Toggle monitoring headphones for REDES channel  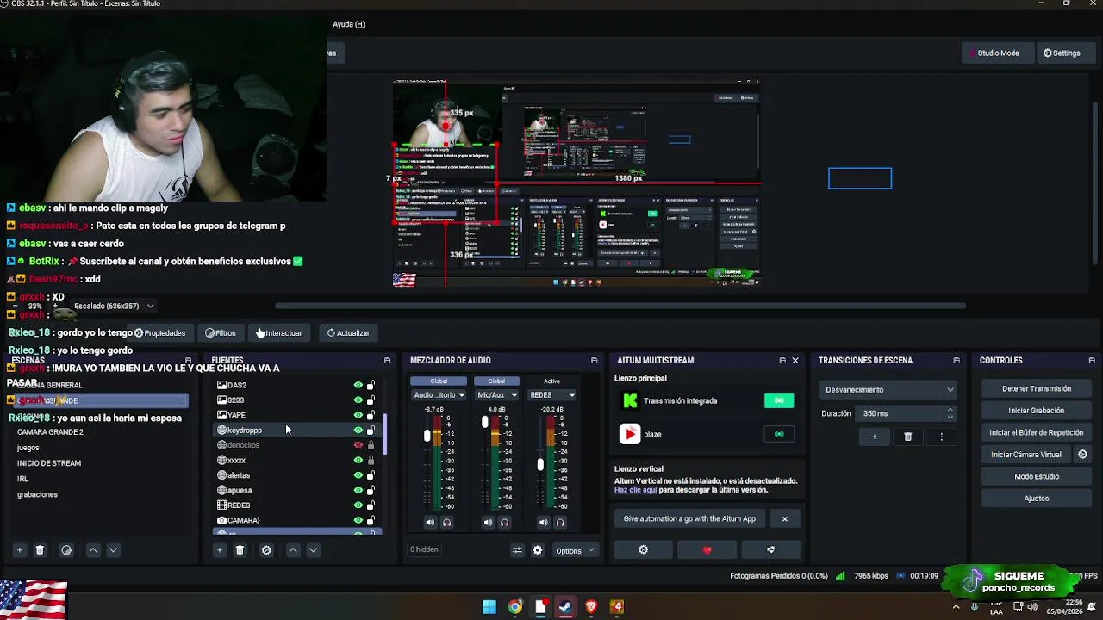coord(560,522)
